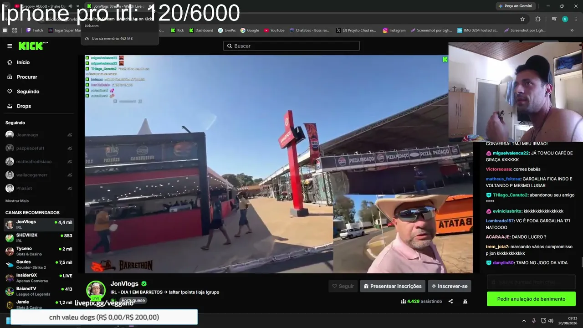This screenshot has height=328, width=583.
Task: Open Procurar in the sidebar
Action: coord(27,77)
